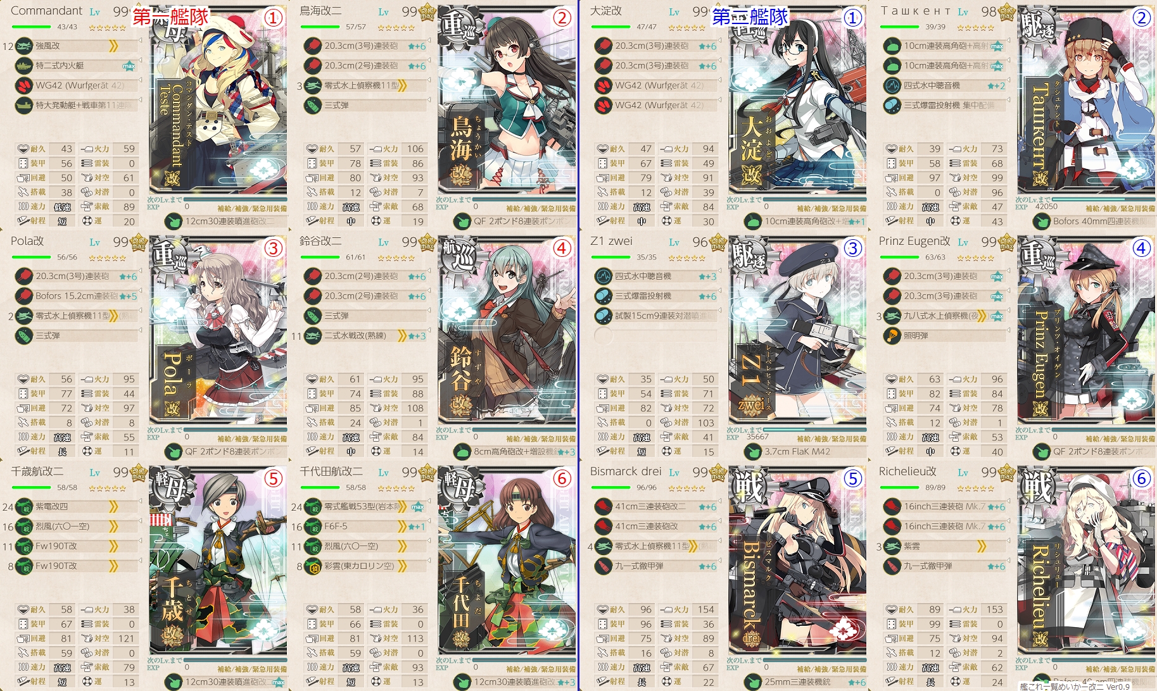Image resolution: width=1157 pixels, height=691 pixels.
Task: Click the Pola改 ship name
Action: pos(28,241)
